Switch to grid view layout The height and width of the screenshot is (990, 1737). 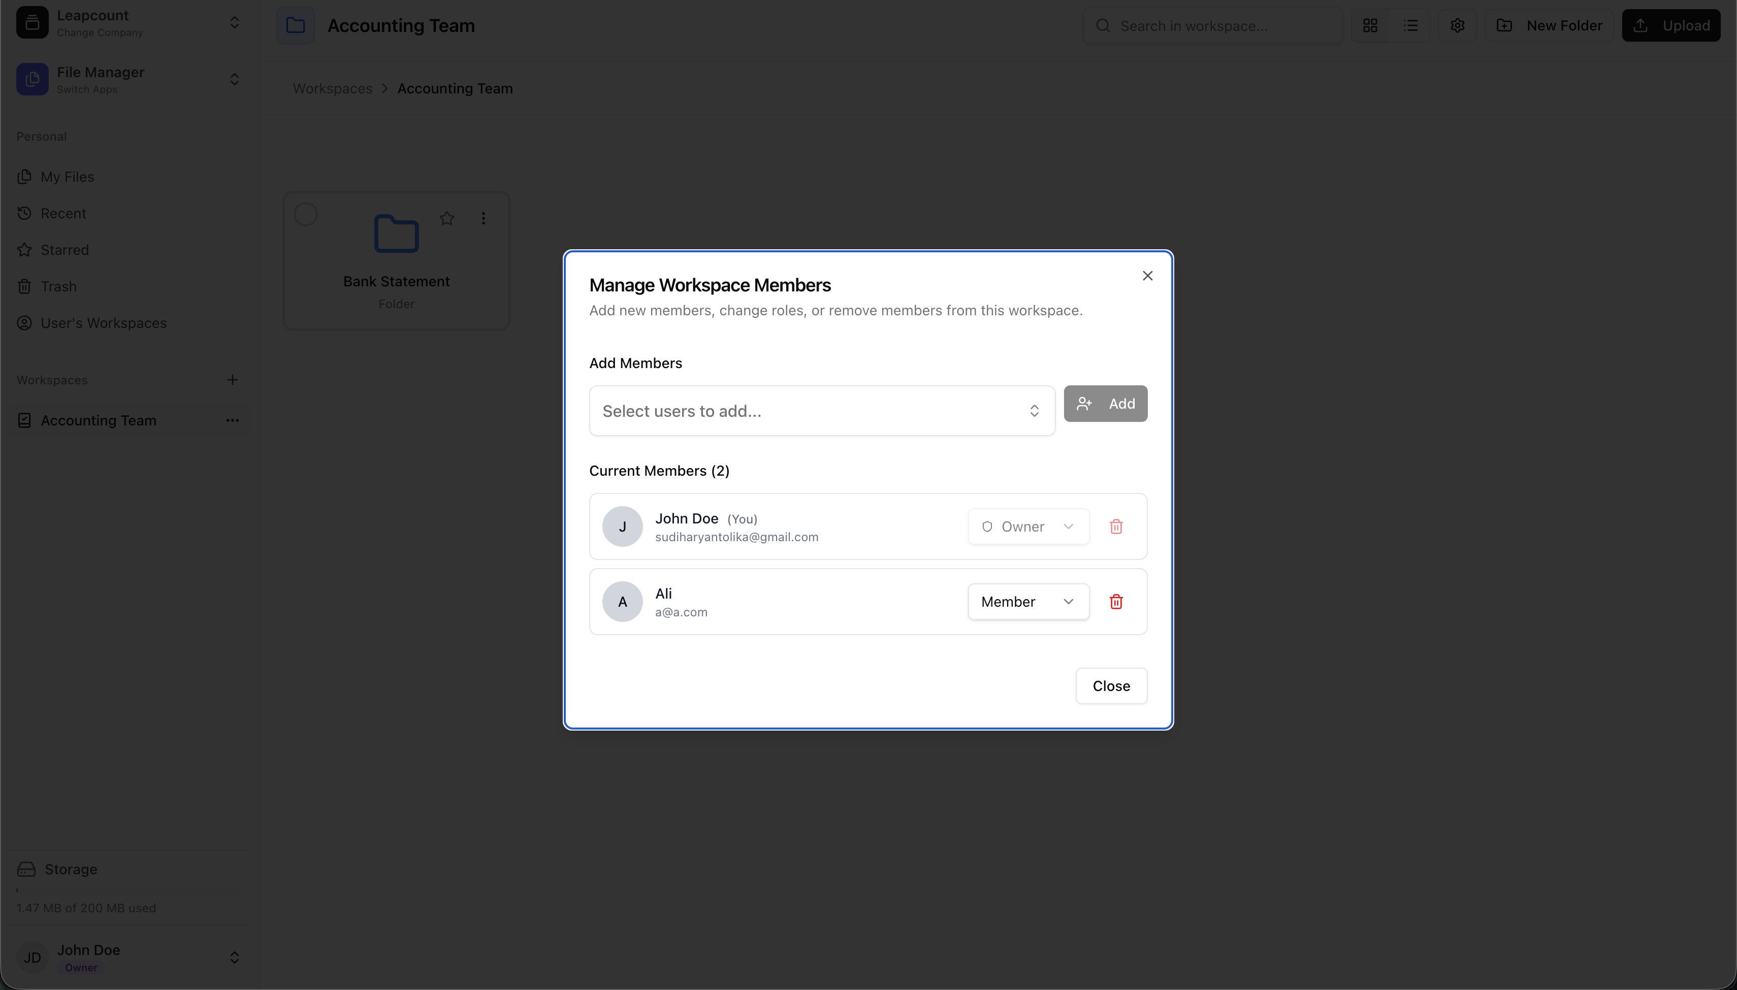1370,25
